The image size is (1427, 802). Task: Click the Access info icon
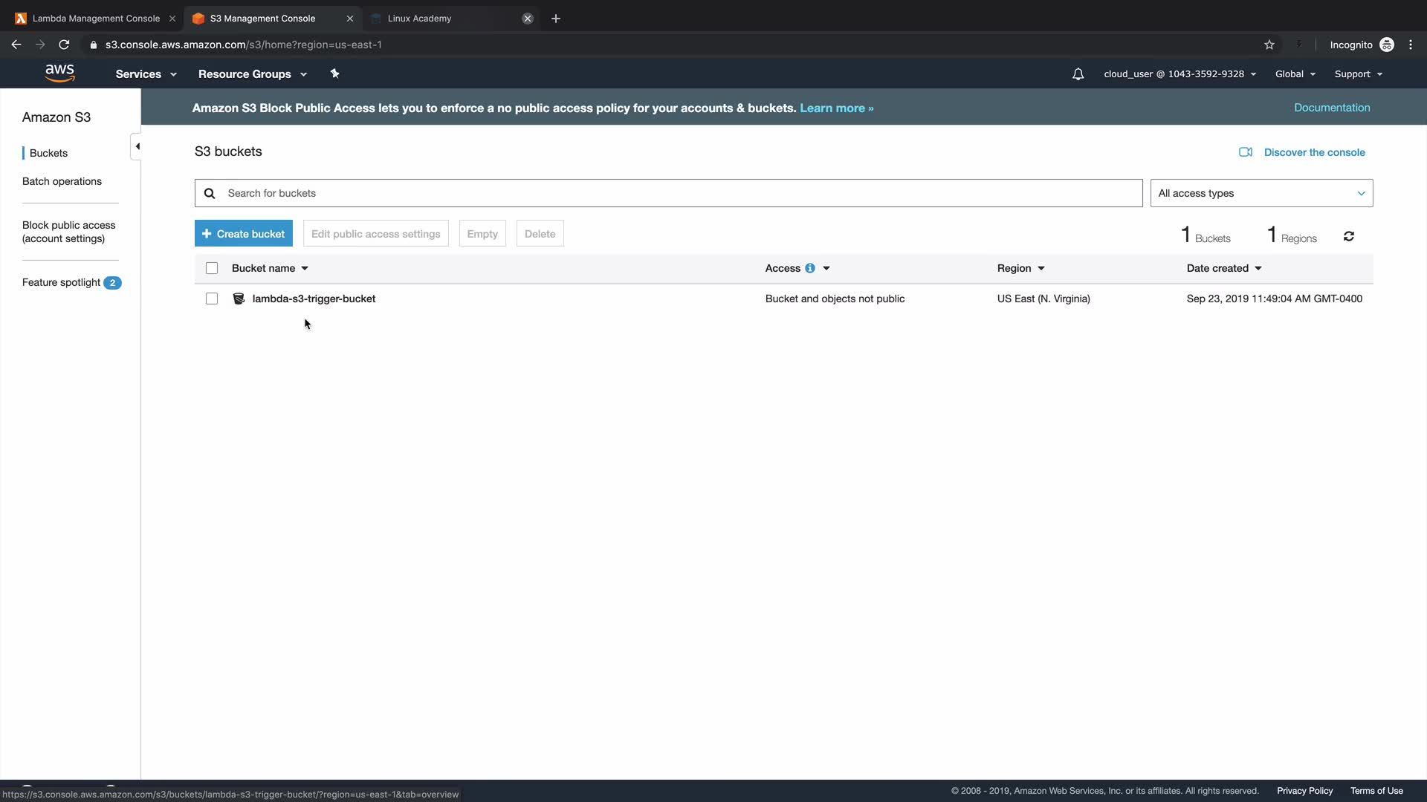point(809,268)
